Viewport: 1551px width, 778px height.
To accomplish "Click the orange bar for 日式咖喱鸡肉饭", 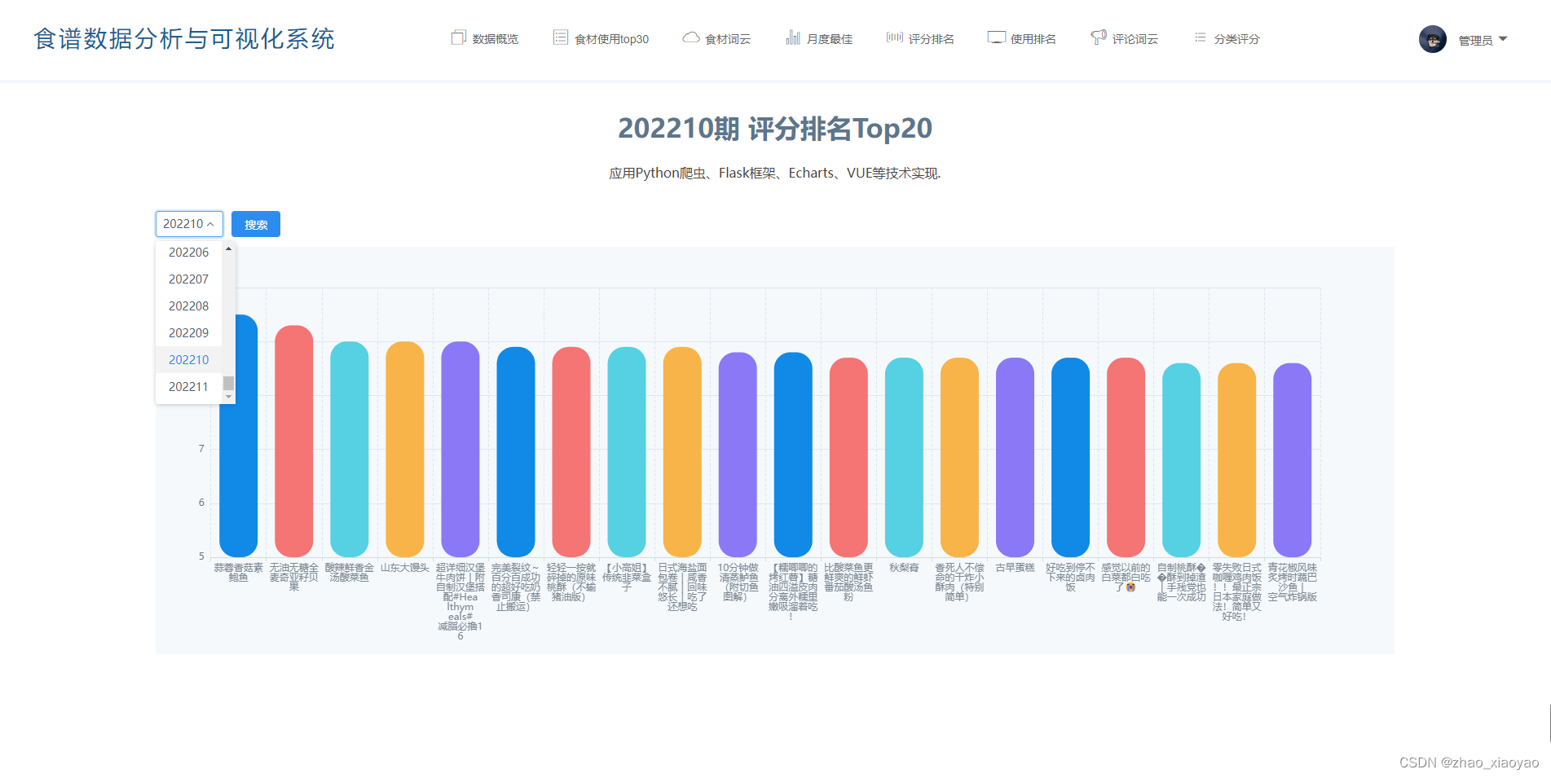I will coord(1236,460).
